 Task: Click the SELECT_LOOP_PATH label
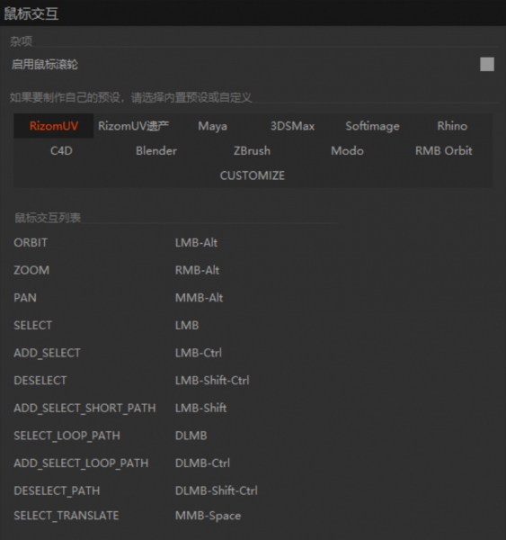click(x=67, y=436)
